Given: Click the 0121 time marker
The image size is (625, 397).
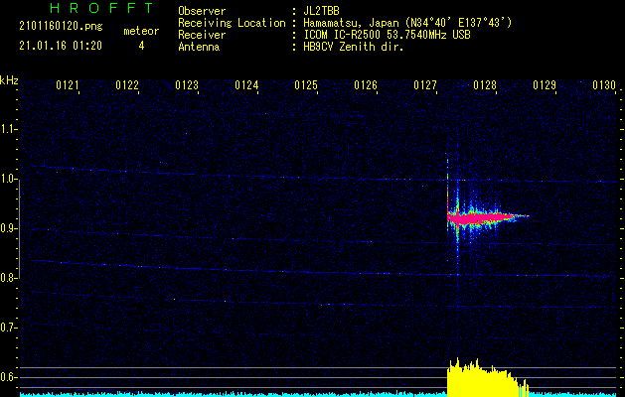Looking at the screenshot, I should pyautogui.click(x=68, y=85).
